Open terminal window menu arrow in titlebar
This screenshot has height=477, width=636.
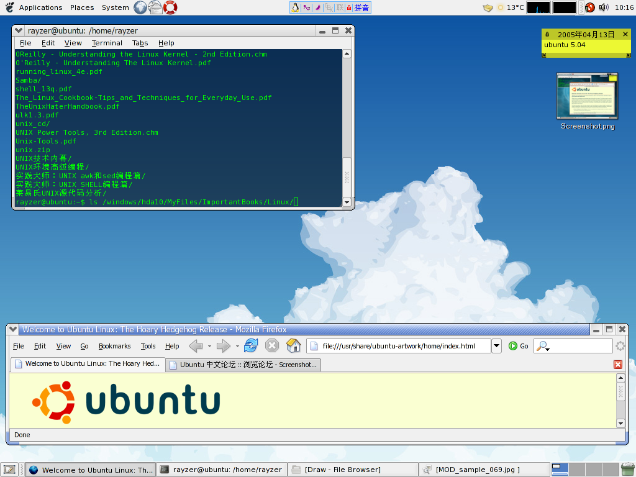click(18, 30)
